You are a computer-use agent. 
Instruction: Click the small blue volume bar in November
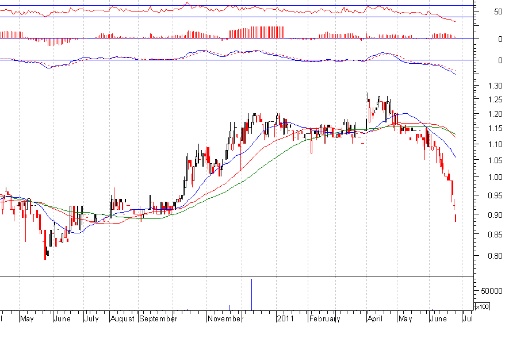(229, 308)
